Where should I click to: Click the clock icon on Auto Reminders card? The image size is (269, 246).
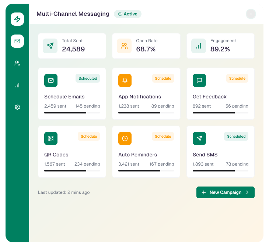pyautogui.click(x=125, y=138)
